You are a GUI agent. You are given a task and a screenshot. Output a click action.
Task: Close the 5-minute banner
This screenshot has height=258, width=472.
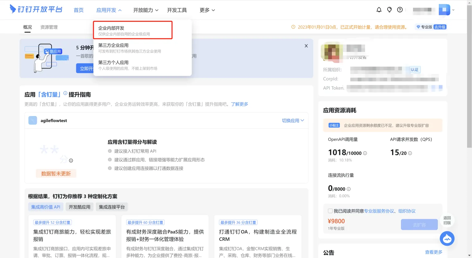(306, 46)
